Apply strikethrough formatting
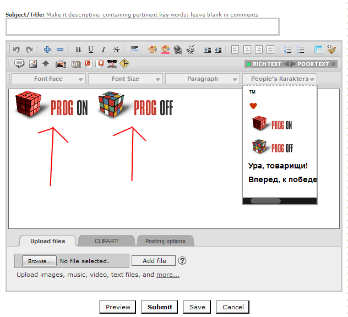The height and width of the screenshot is (317, 348). click(x=116, y=50)
